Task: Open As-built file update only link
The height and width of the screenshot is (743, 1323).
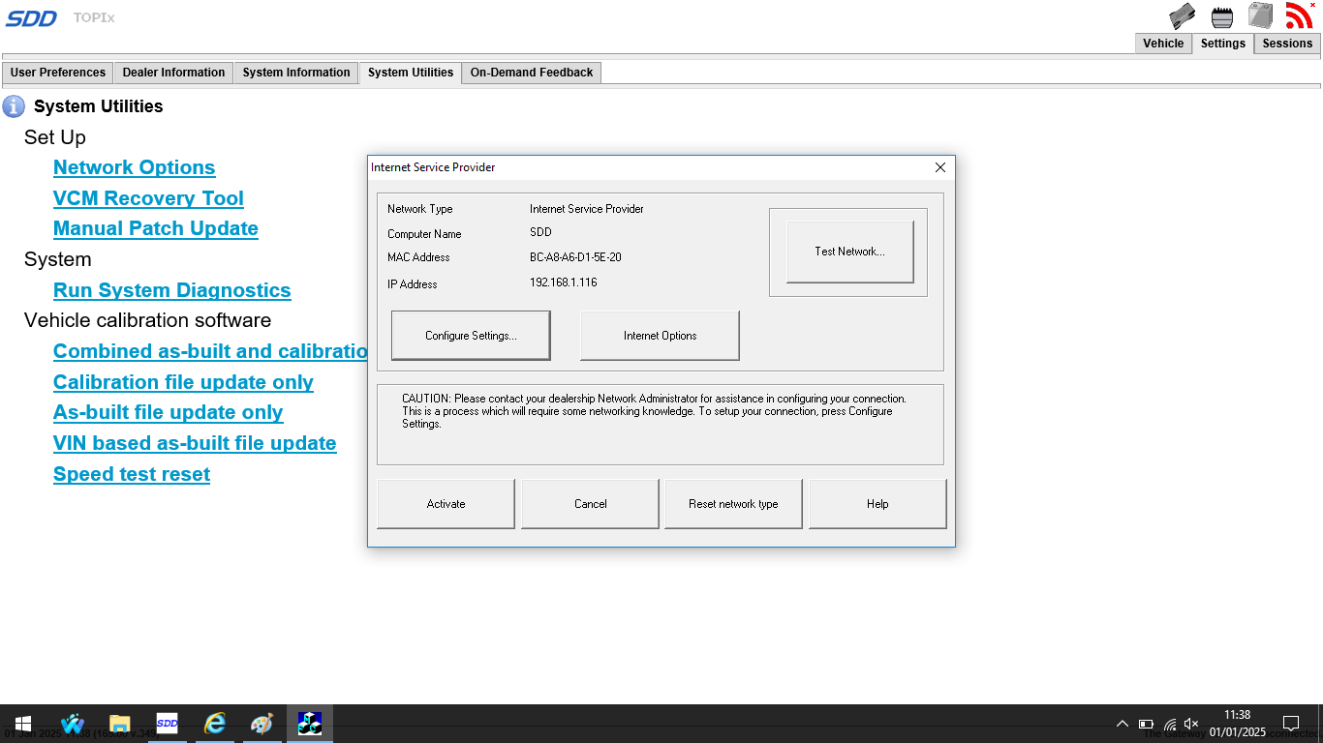Action: pos(168,412)
